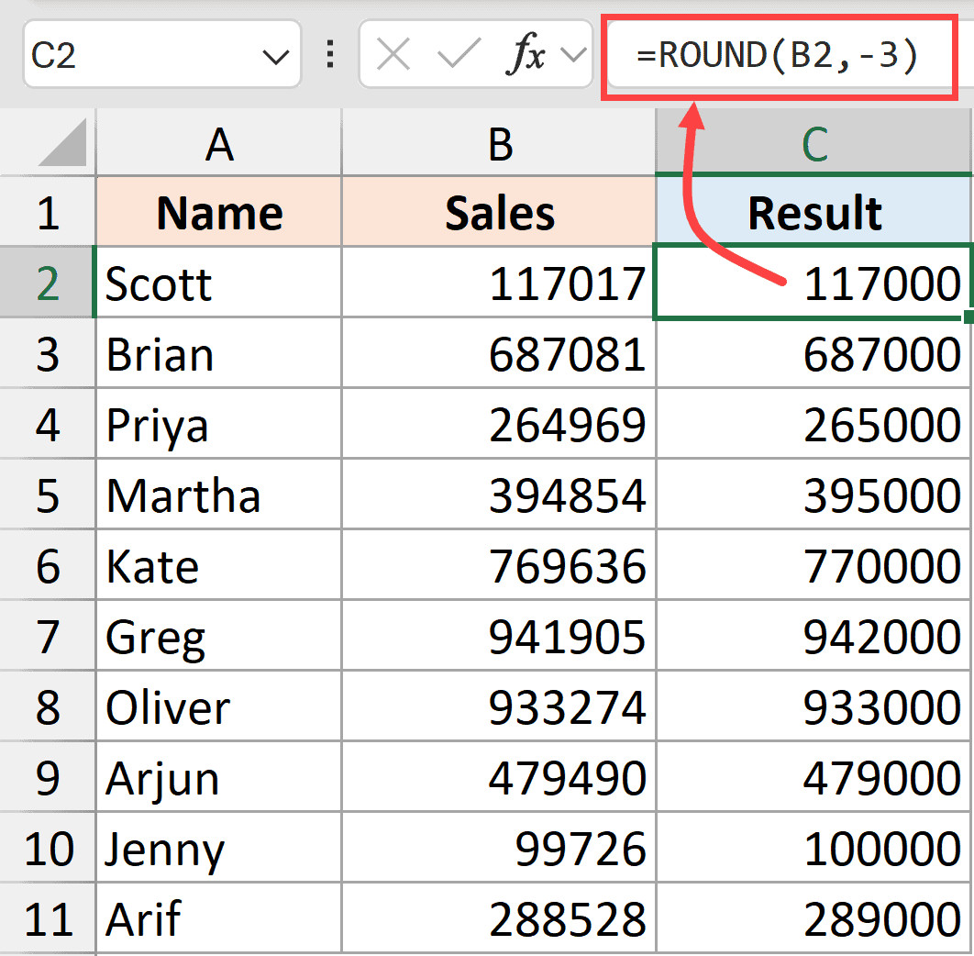Click inside the ROUND formula input field
This screenshot has width=974, height=956.
coord(778,57)
